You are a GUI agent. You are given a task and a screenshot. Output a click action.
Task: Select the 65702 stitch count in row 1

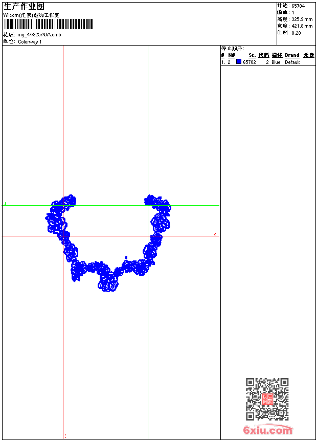250,62
